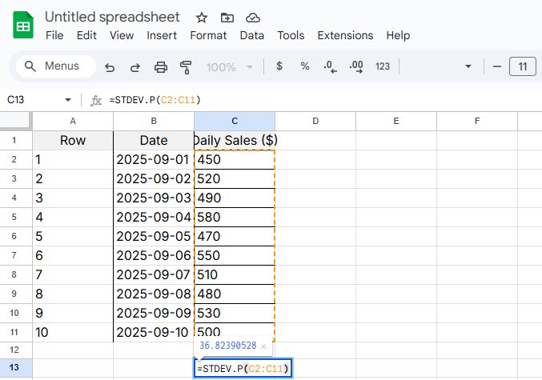Open the zoom 100% dropdown
Image resolution: width=542 pixels, height=380 pixels.
230,67
